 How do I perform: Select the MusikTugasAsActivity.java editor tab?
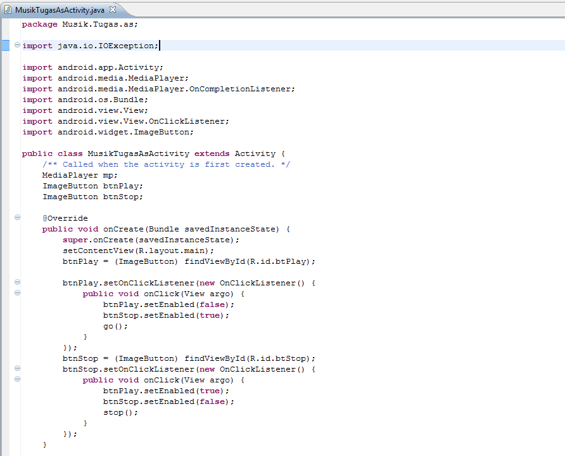[60, 10]
